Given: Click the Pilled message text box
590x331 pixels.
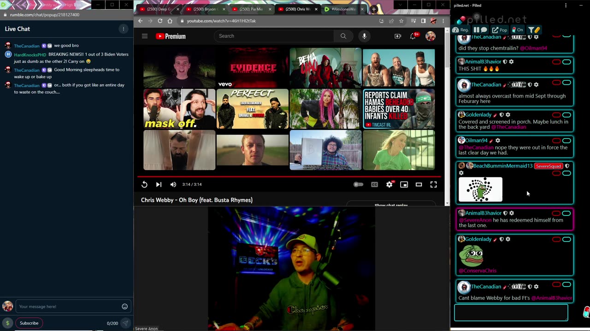Looking at the screenshot, I should coord(511,313).
